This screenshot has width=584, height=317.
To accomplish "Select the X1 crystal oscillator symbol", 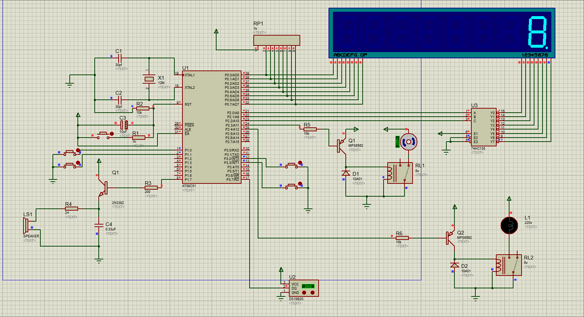I will tap(149, 79).
